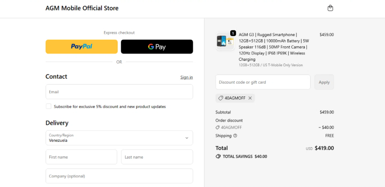Click the TOTAL SAVINGS $40.00 text
The width and height of the screenshot is (385, 187).
coord(244,156)
